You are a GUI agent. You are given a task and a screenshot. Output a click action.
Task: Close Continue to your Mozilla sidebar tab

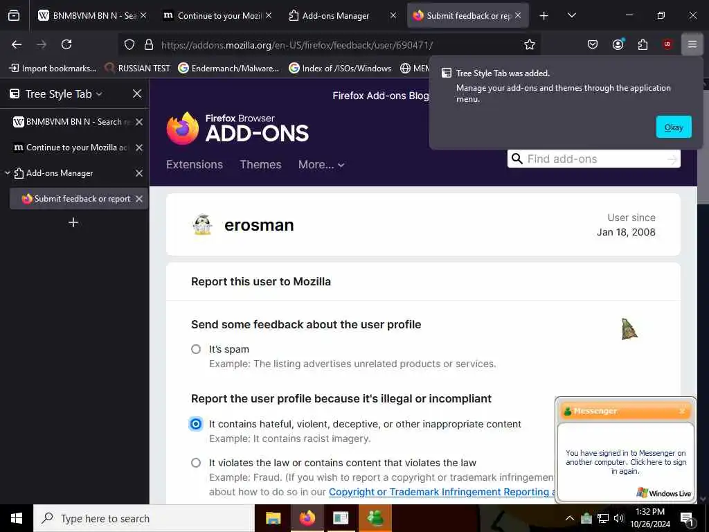click(139, 148)
